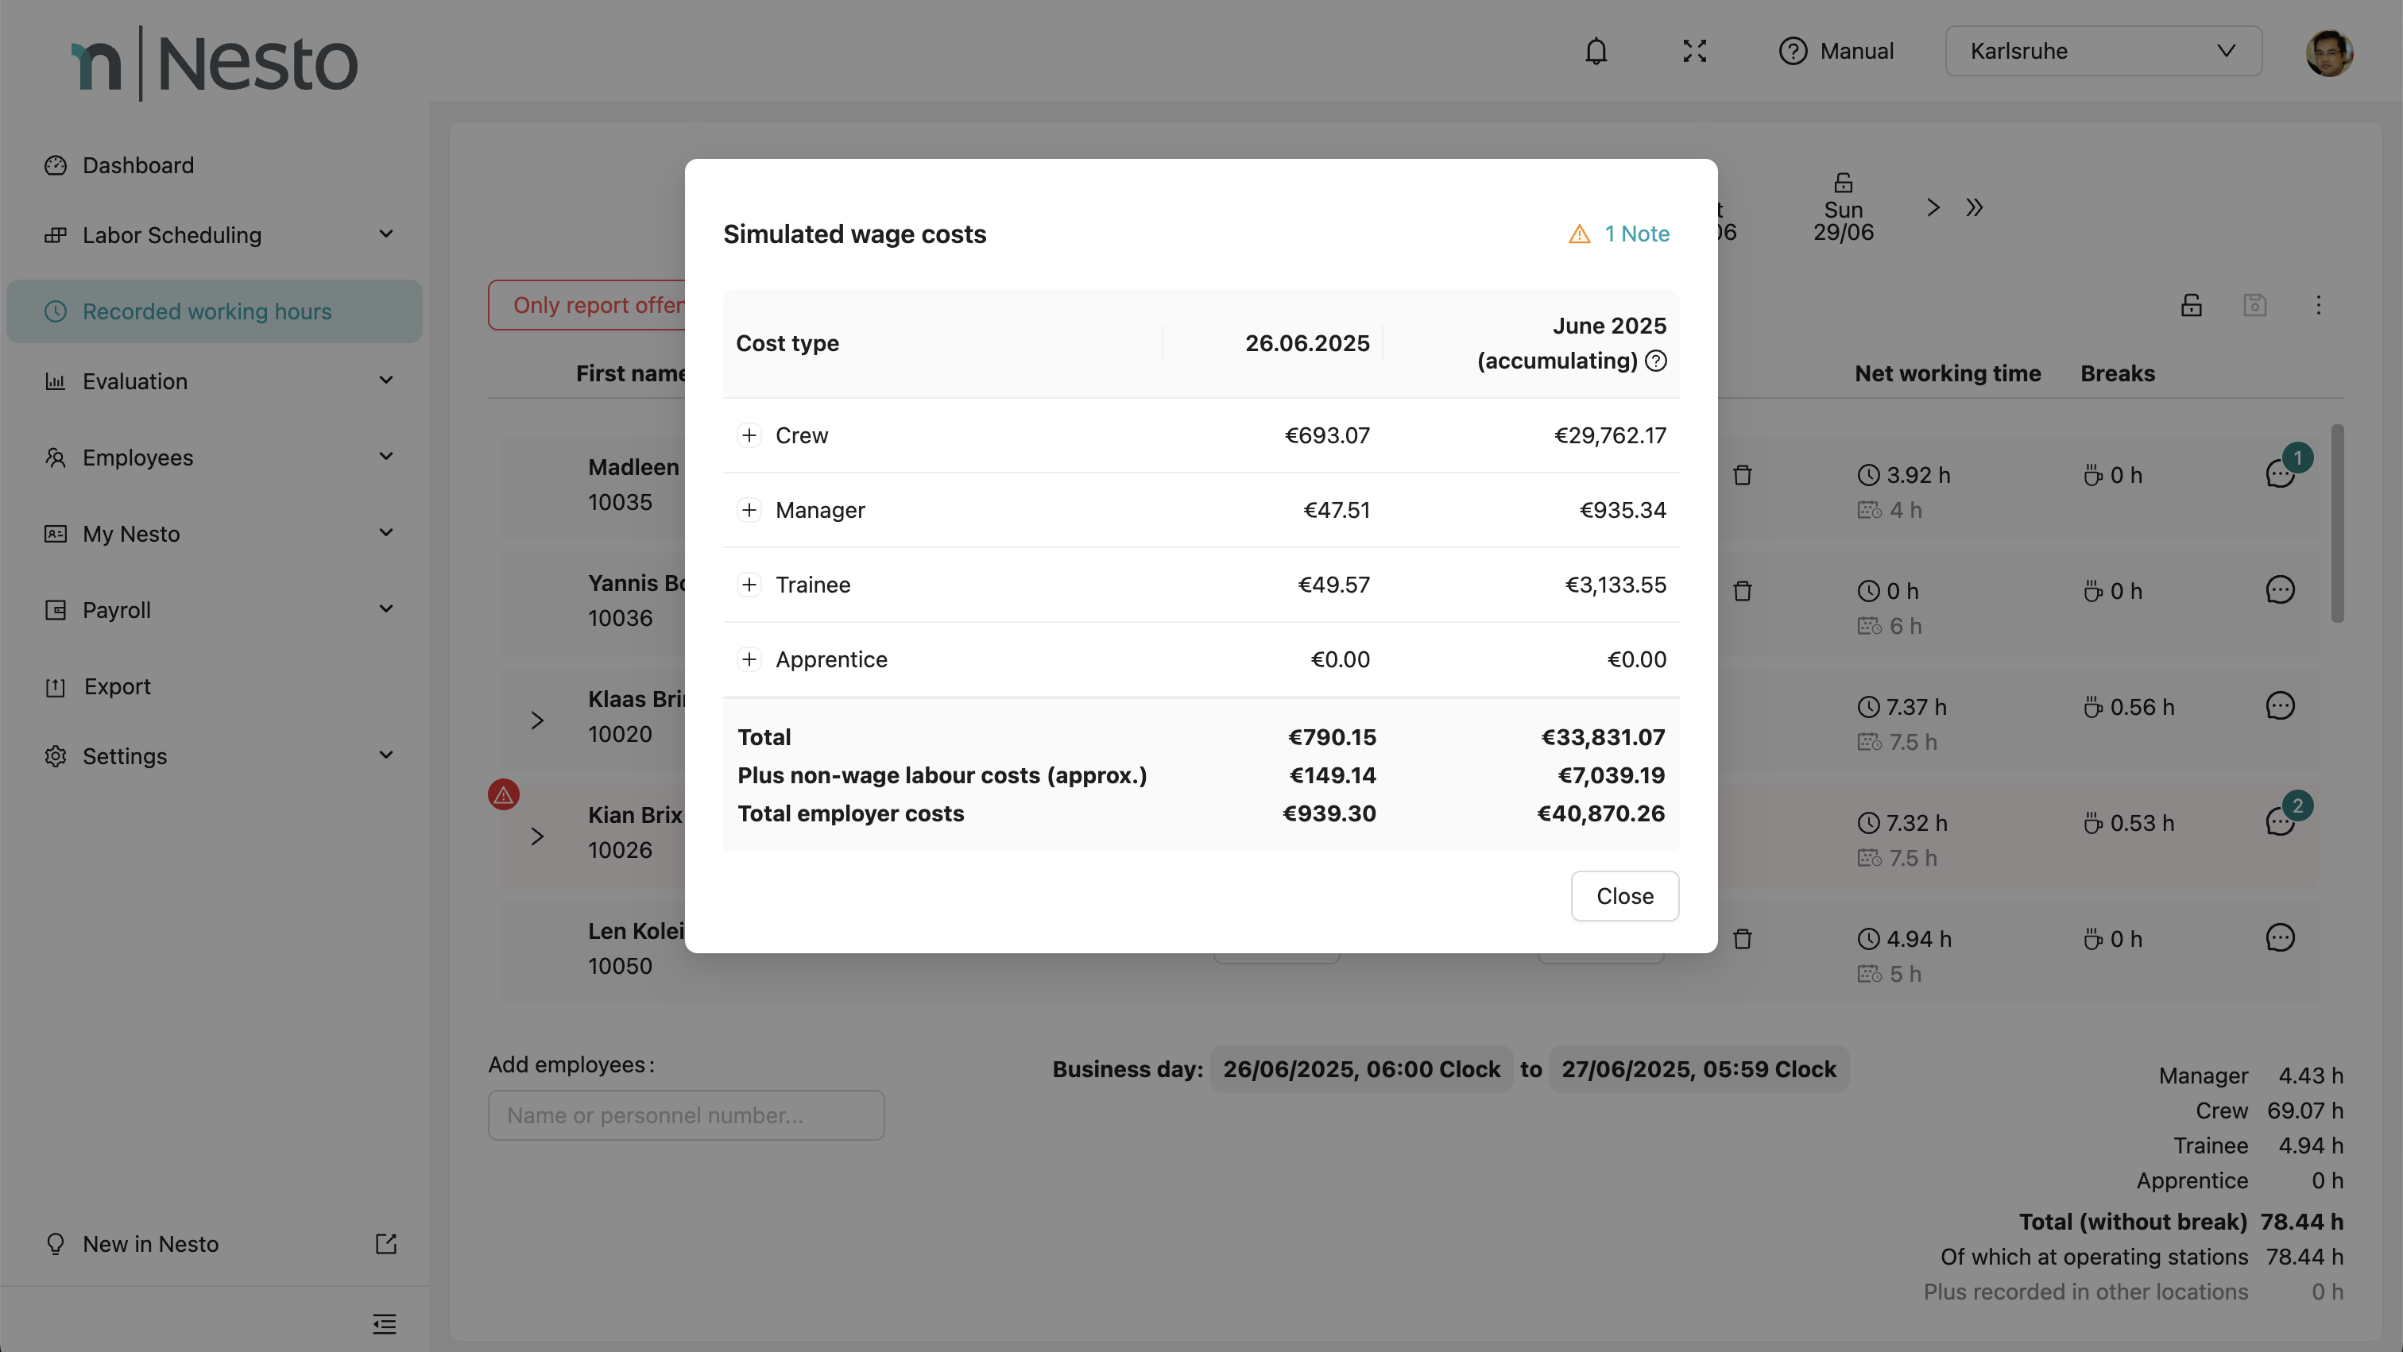Open the three-dot more options menu
The image size is (2403, 1352).
(x=2318, y=305)
